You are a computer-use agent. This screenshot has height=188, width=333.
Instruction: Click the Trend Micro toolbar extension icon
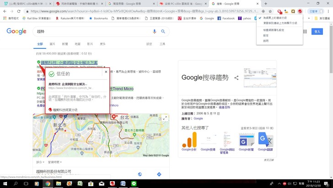point(300,11)
